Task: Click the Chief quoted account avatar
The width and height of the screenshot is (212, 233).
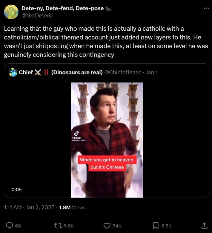Action: [x=13, y=72]
